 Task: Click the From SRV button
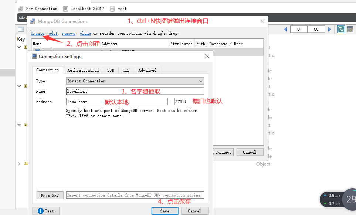coord(50,195)
